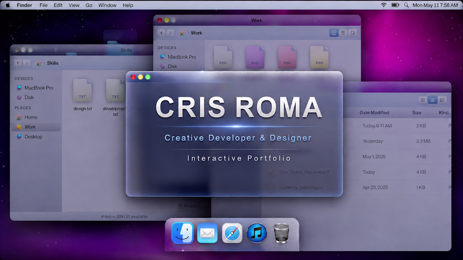Viewport: 463px width, 260px height.
Task: Open Work folder in Skills sidebar
Action: click(35, 127)
